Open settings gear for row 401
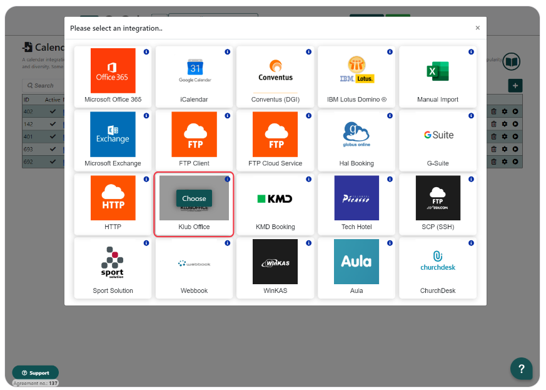Screen dimensions: 546x390 click(505, 136)
